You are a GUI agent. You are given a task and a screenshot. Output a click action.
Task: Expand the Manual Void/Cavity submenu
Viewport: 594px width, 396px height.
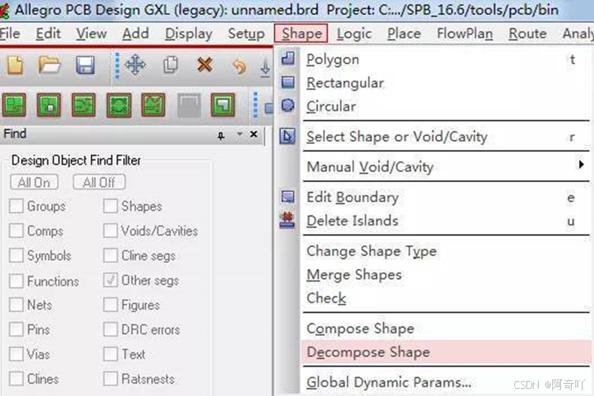pyautogui.click(x=446, y=167)
